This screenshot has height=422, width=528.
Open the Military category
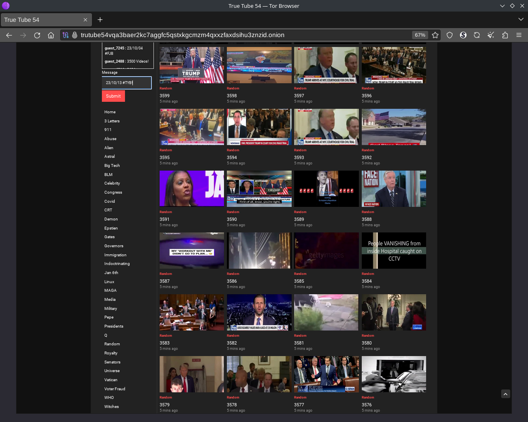point(111,309)
